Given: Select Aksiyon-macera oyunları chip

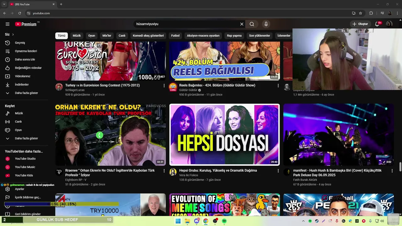Looking at the screenshot, I should (x=203, y=36).
